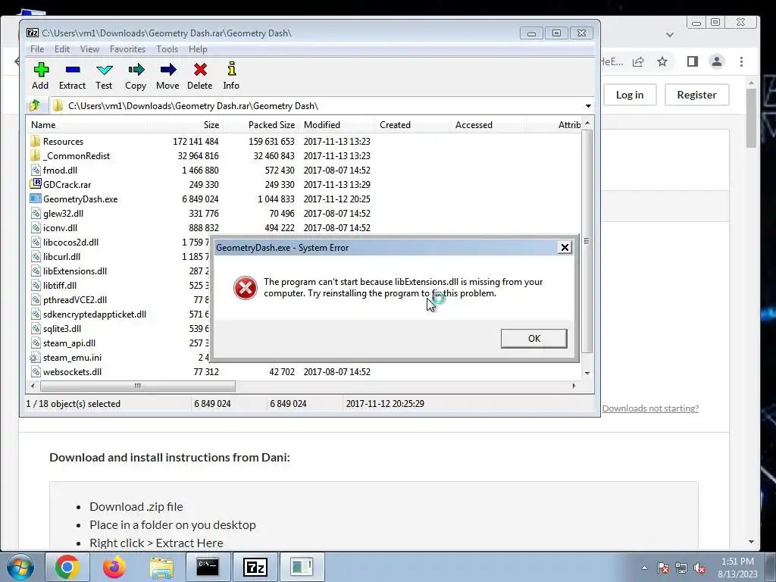Click the muted volume tray icon
Viewport: 776px width, 582px height.
[x=699, y=568]
